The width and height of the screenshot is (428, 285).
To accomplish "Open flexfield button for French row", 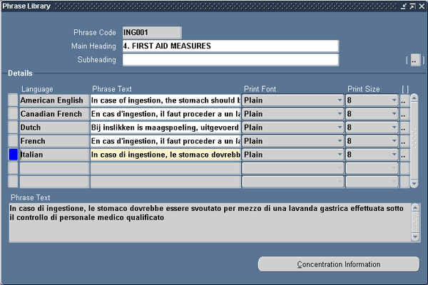I will [404, 141].
